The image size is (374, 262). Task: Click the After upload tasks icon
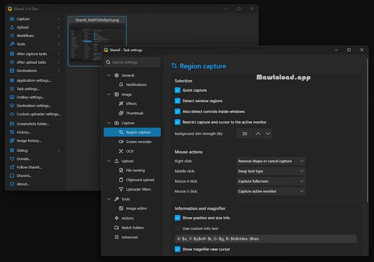pos(12,62)
